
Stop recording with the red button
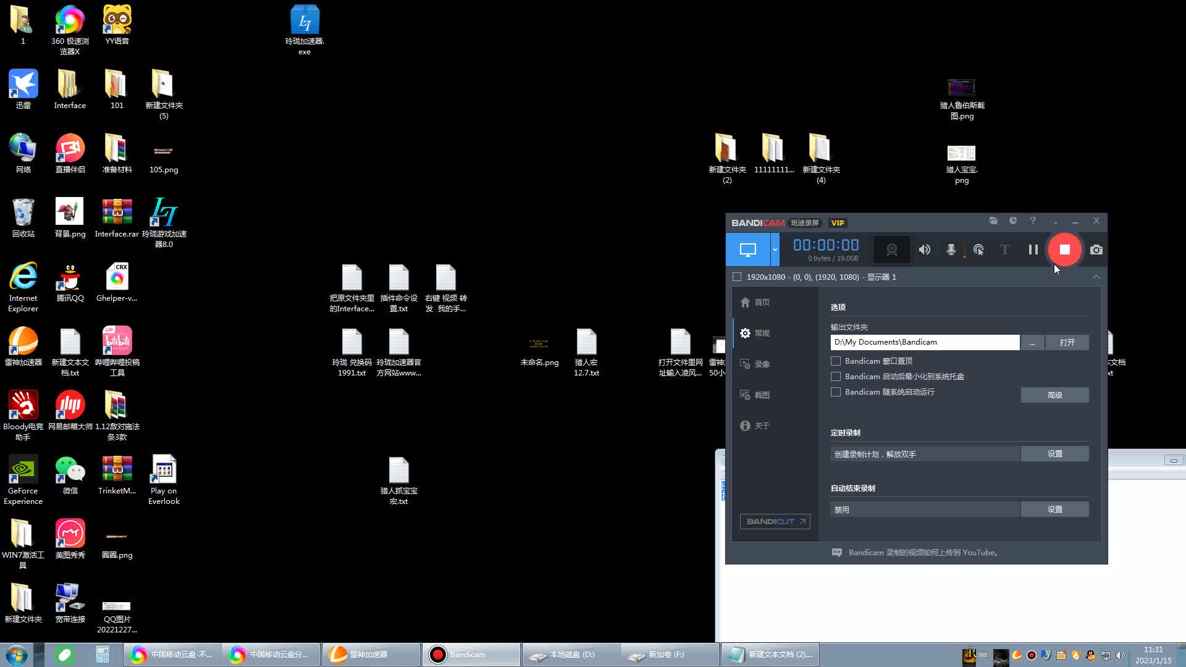[x=1064, y=250]
